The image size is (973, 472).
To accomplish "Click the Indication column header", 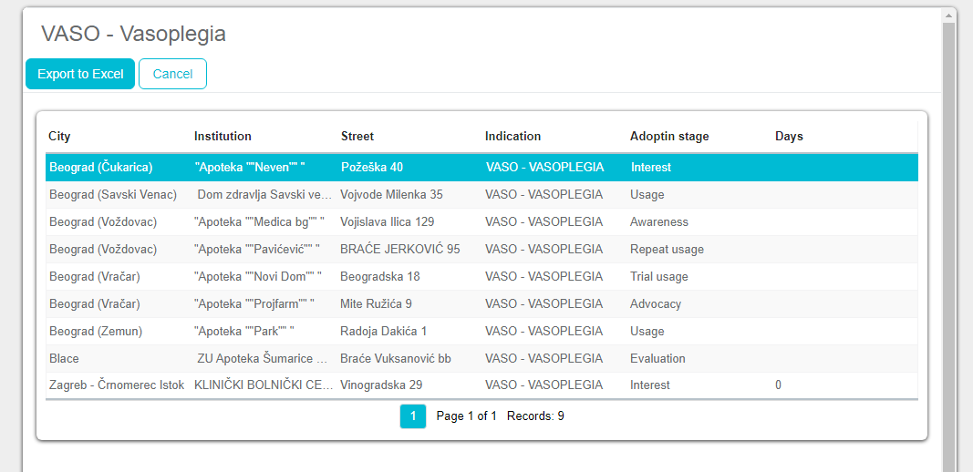I will point(512,136).
